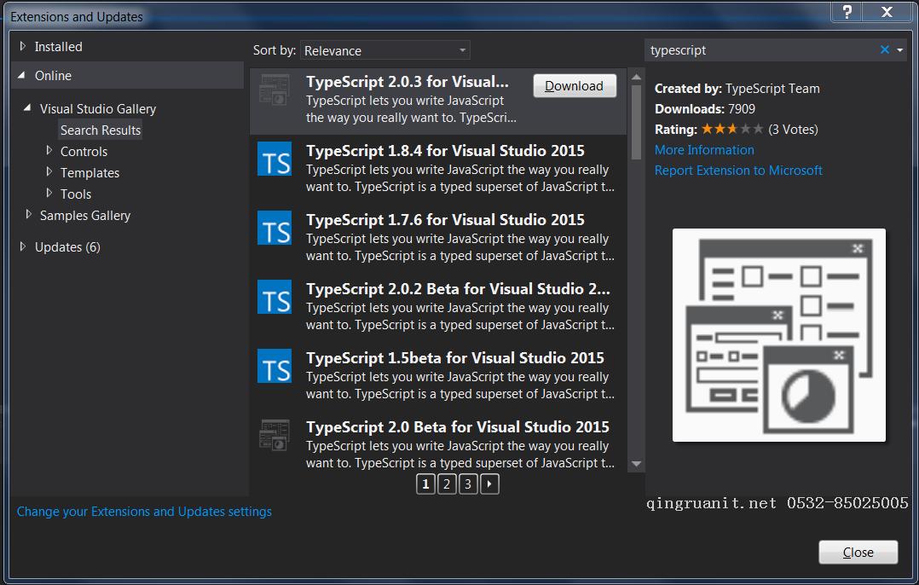Download TypeScript 2.0.3 extension
Image resolution: width=919 pixels, height=585 pixels.
pos(574,86)
